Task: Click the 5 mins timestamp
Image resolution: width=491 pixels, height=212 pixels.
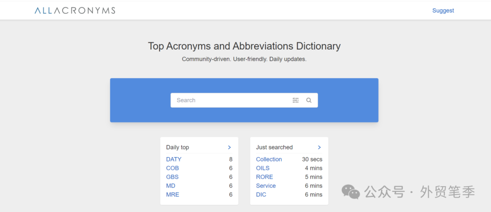Action: (x=314, y=177)
